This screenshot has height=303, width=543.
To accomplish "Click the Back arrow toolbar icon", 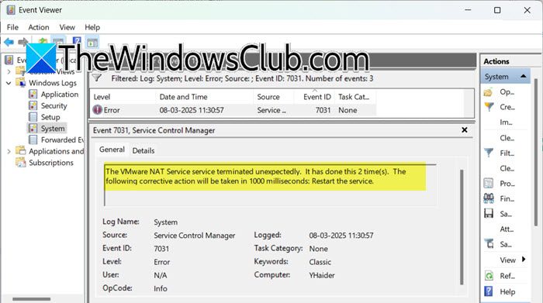I will click(x=9, y=42).
